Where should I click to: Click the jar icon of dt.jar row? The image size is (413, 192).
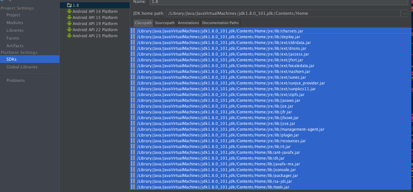[x=133, y=158]
